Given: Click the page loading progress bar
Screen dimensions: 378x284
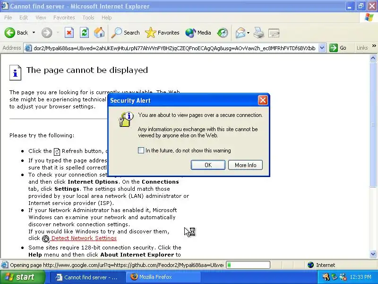Looking at the screenshot, I should (248, 265).
